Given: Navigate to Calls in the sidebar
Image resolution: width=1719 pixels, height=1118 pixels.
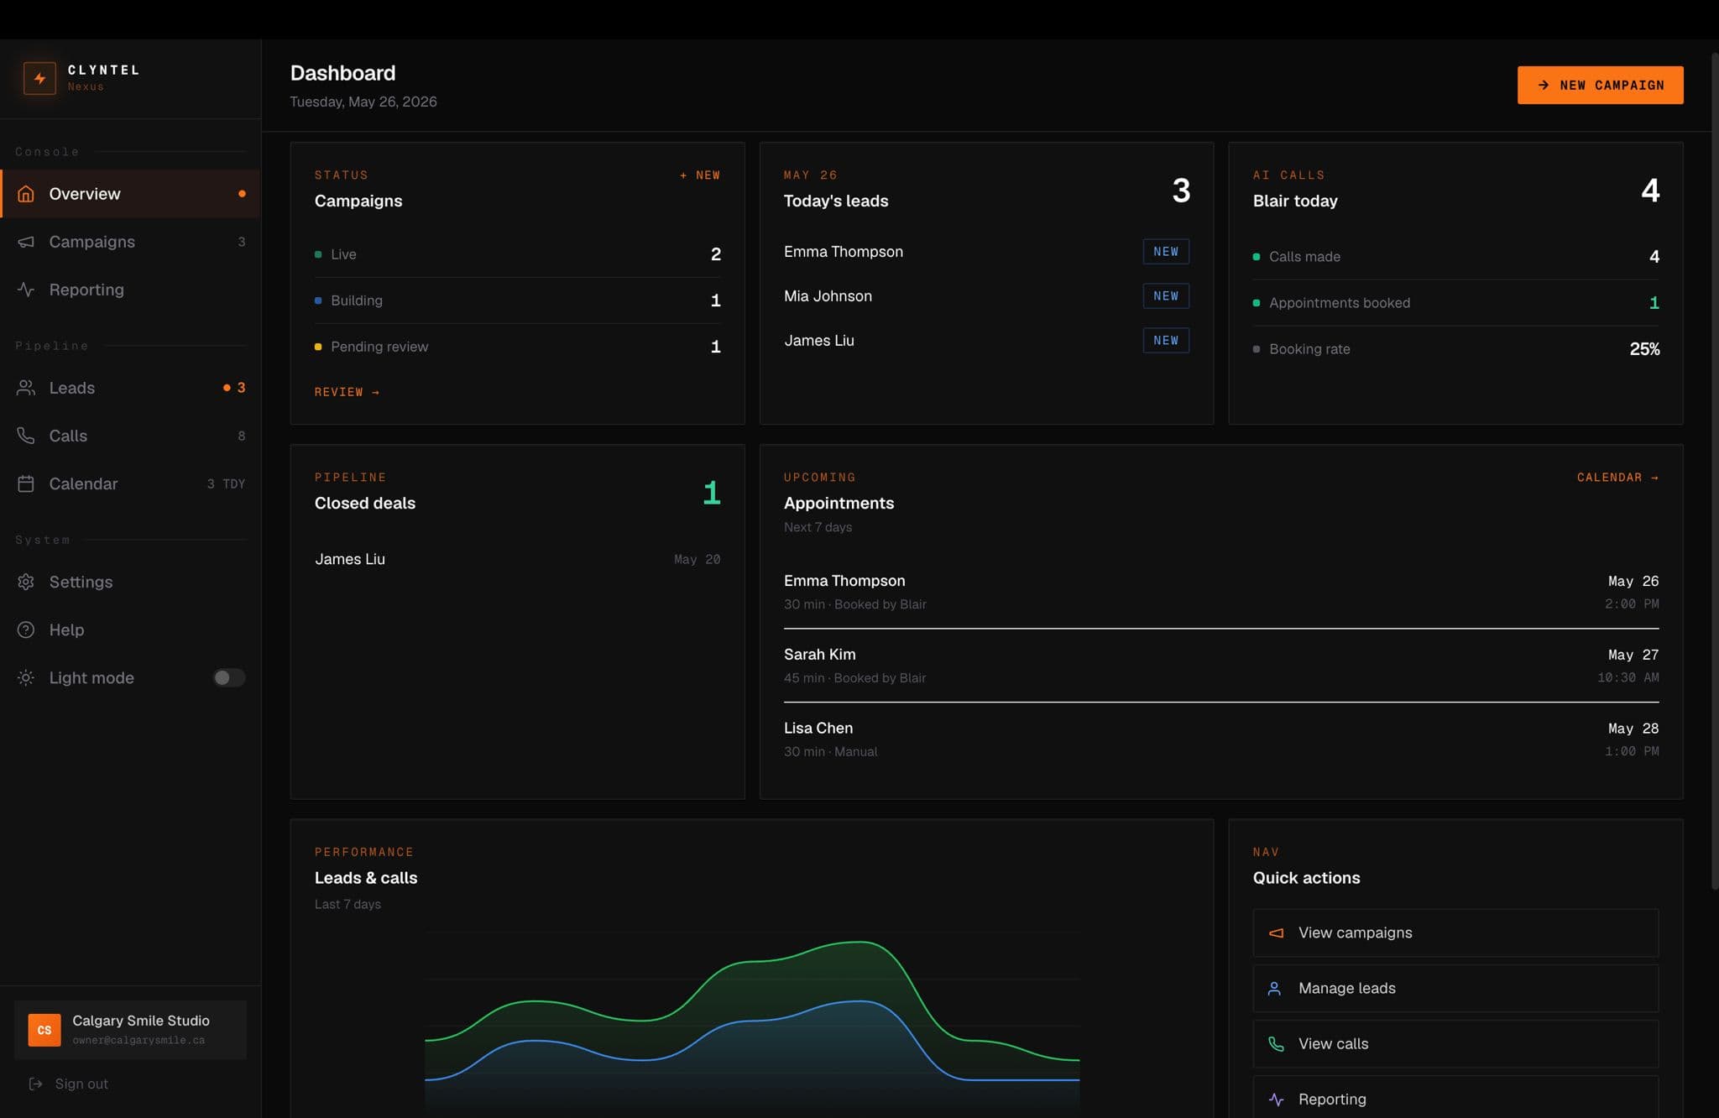Looking at the screenshot, I should coord(130,436).
